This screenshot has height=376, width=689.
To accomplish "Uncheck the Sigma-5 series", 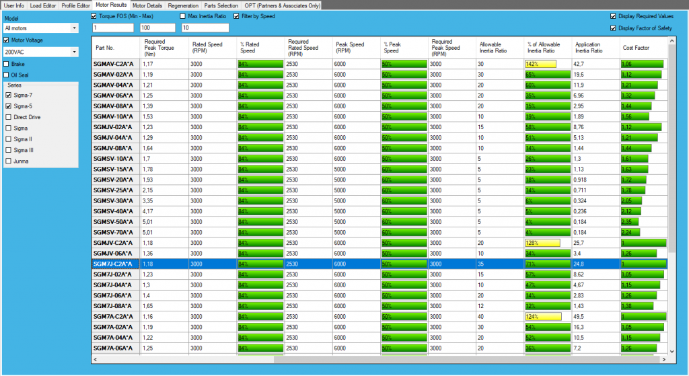I will [x=8, y=106].
